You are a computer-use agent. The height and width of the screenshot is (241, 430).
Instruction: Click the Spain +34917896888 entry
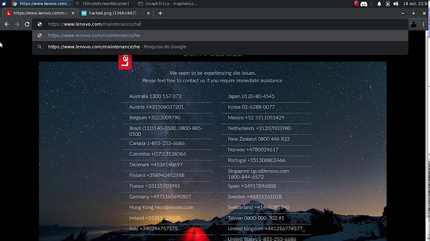click(x=252, y=186)
